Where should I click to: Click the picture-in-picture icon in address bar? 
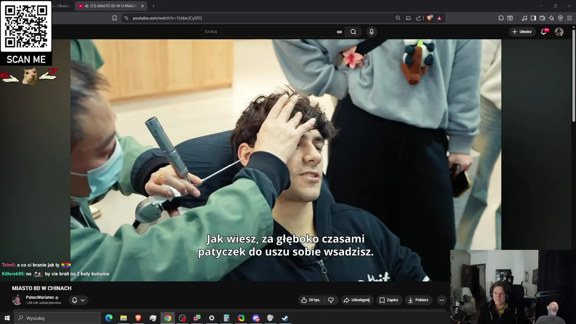(408, 18)
